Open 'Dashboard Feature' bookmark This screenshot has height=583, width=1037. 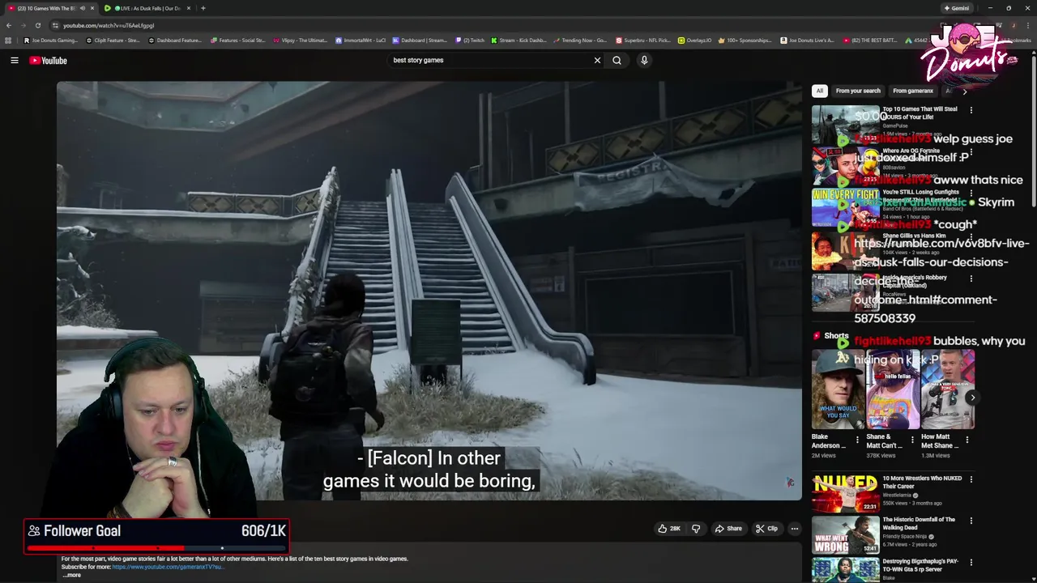[175, 40]
